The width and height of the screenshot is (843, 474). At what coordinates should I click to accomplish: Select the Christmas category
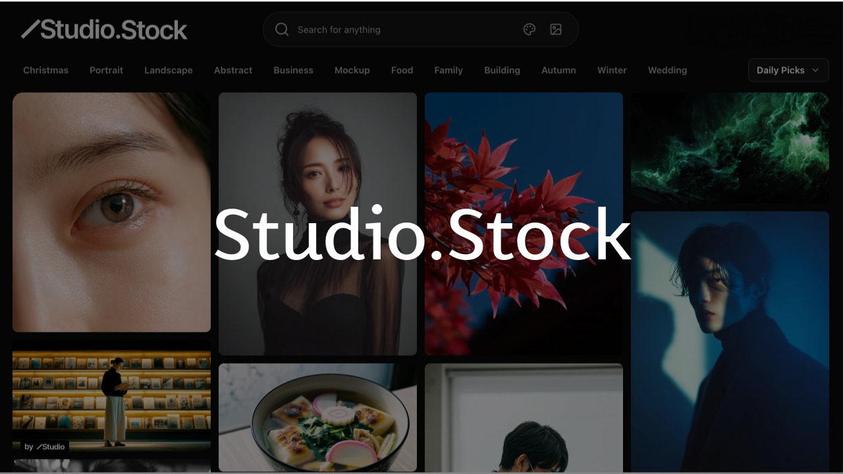[45, 70]
